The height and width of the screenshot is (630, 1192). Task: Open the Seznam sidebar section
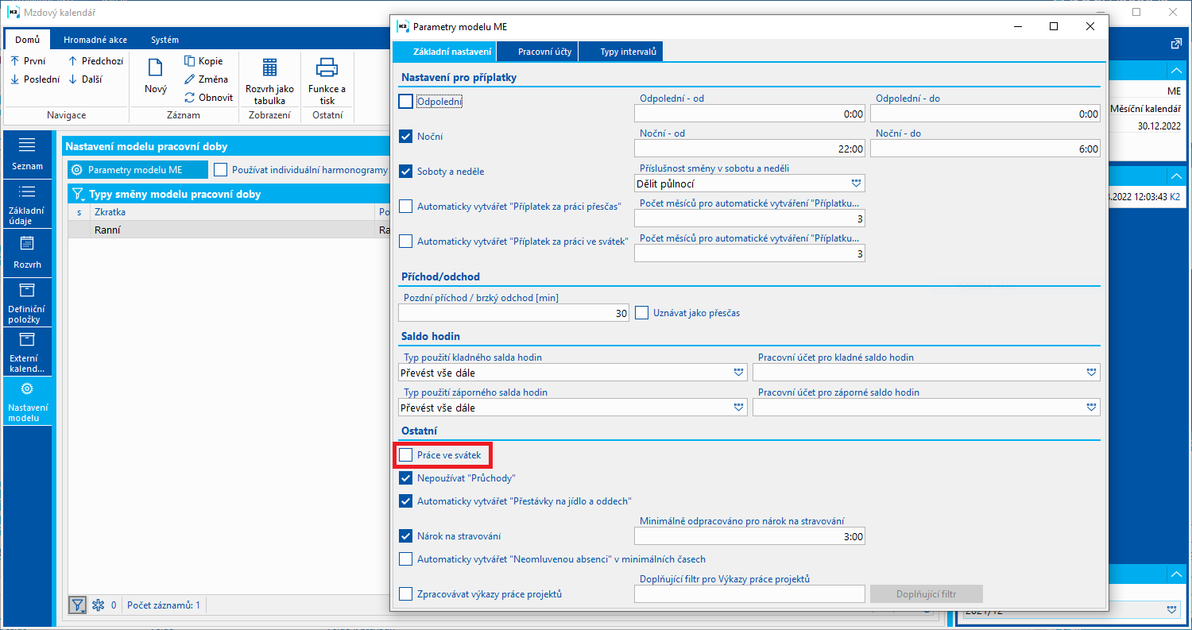(x=28, y=155)
